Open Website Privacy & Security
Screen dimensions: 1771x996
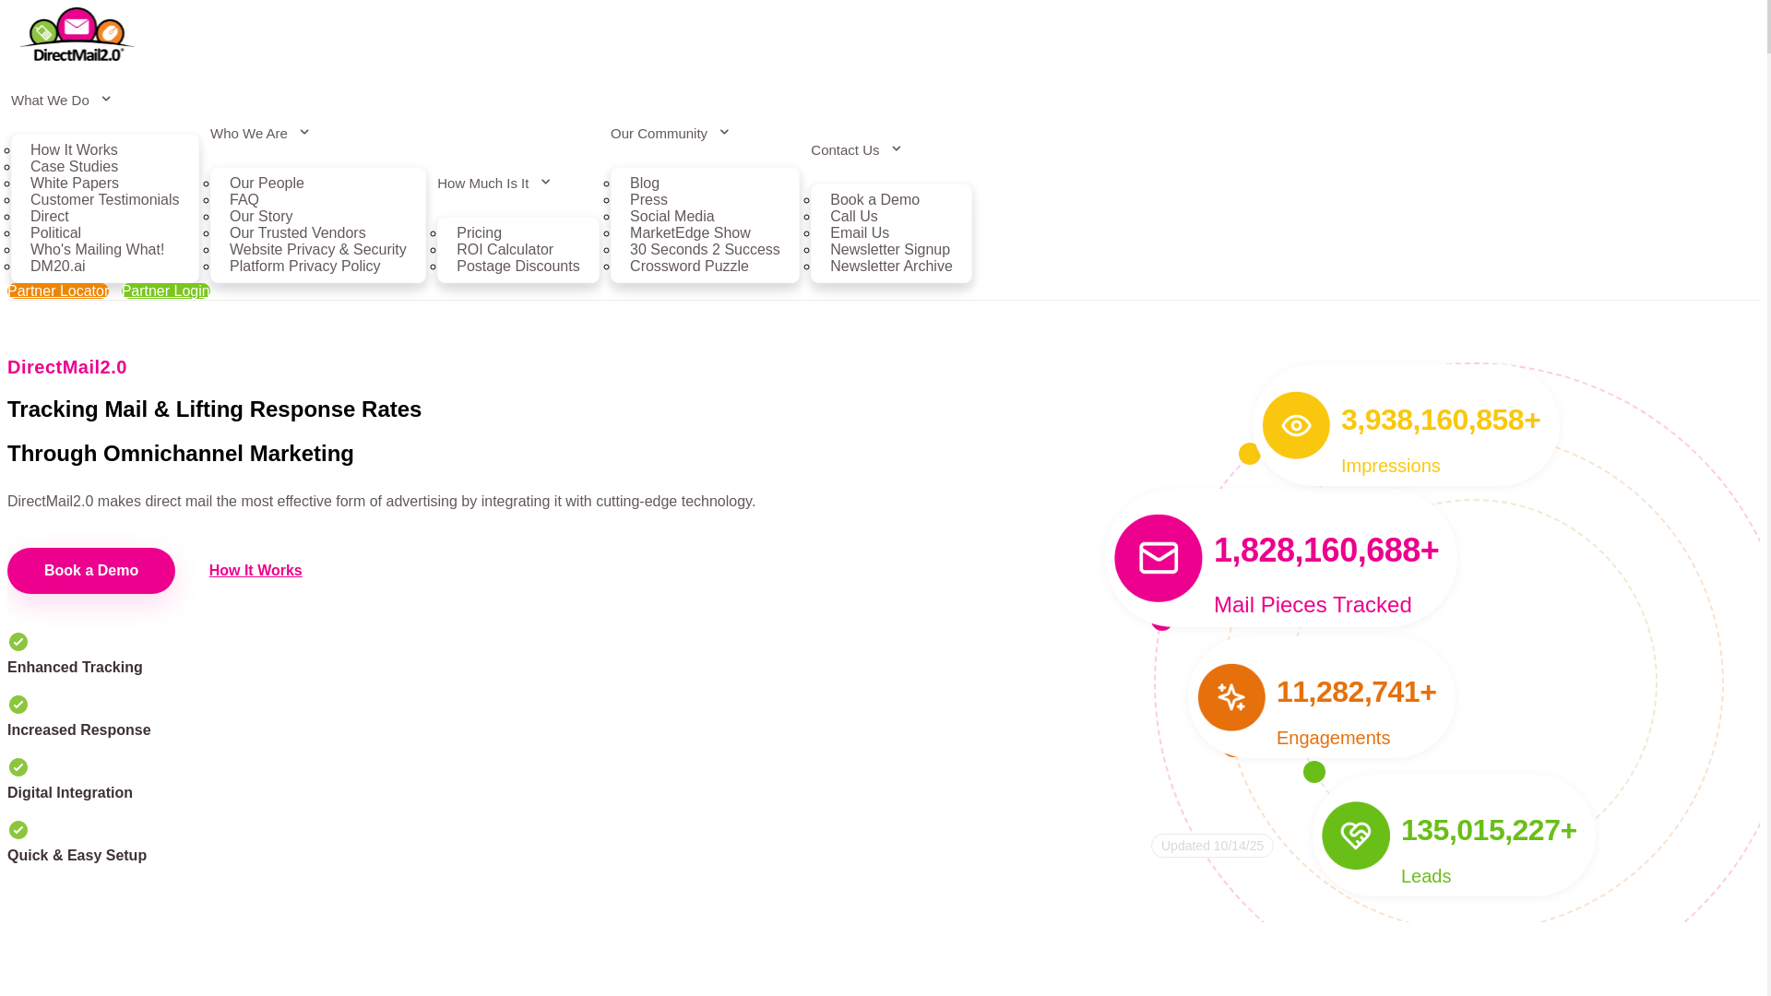pos(318,249)
